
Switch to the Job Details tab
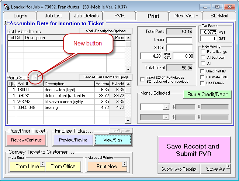[86, 16]
